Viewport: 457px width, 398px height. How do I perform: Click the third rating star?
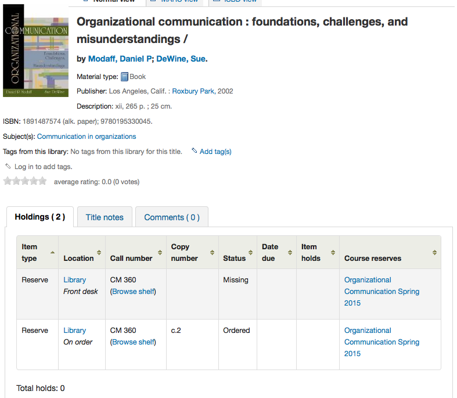coord(25,181)
